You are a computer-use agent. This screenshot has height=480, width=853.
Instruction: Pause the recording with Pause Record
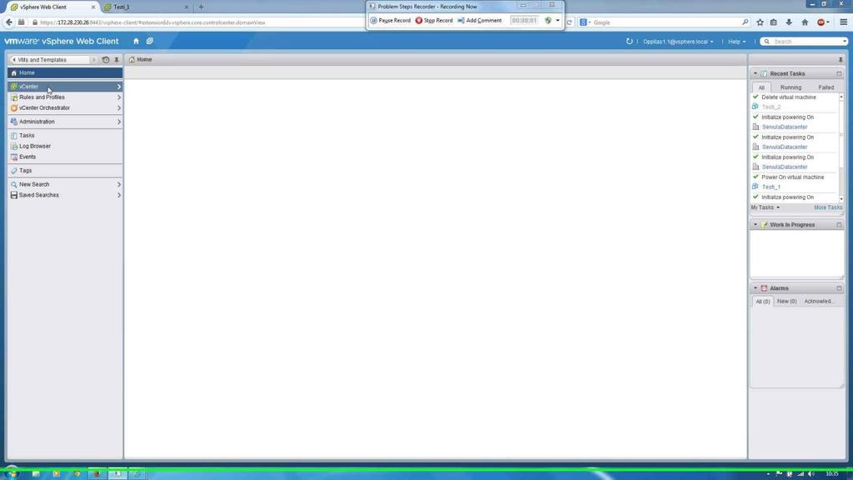[x=390, y=21]
